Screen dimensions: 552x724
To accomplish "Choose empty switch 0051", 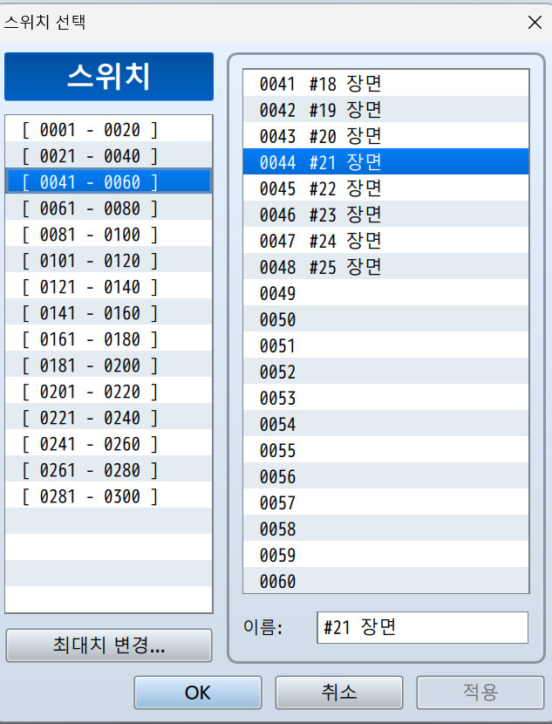I will pyautogui.click(x=385, y=345).
